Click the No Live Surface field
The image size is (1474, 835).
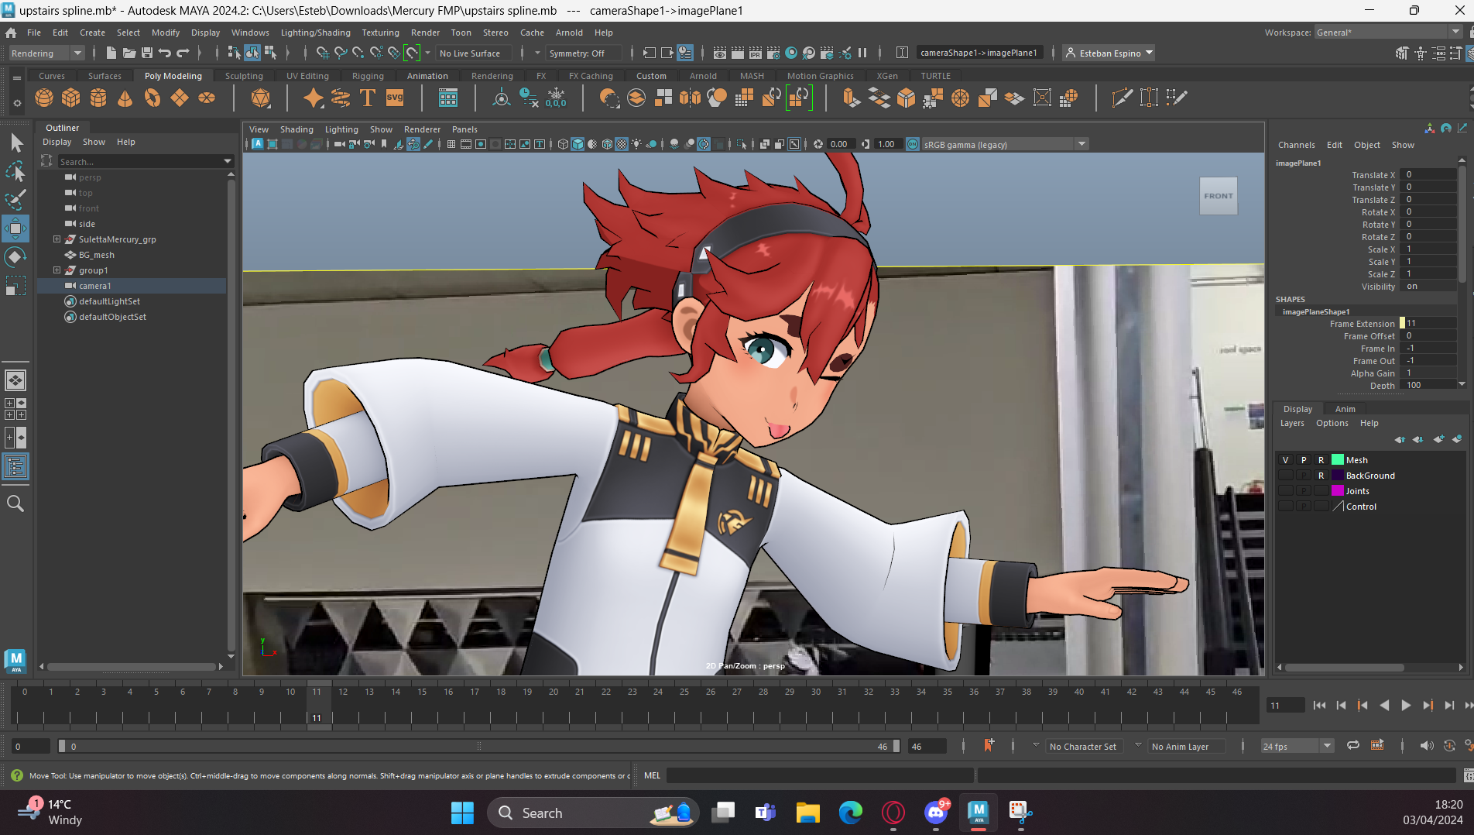[x=474, y=53]
